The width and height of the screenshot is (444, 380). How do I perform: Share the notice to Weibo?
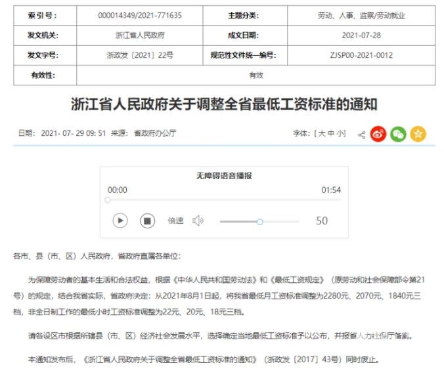(378, 134)
